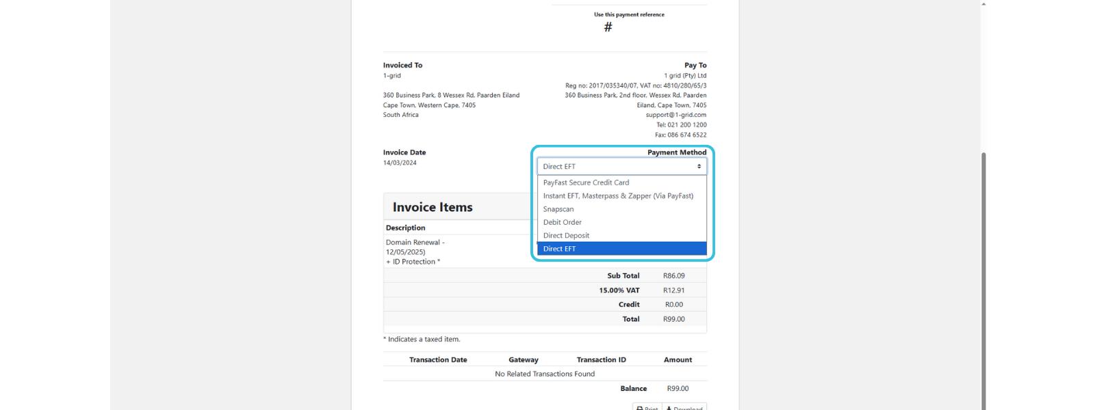Click the Total amount R99.00
Image resolution: width=1095 pixels, height=410 pixels.
pyautogui.click(x=673, y=319)
